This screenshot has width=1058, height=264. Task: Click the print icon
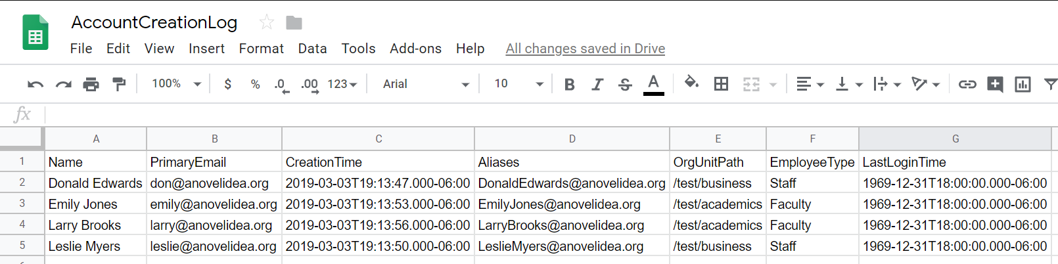tap(91, 84)
